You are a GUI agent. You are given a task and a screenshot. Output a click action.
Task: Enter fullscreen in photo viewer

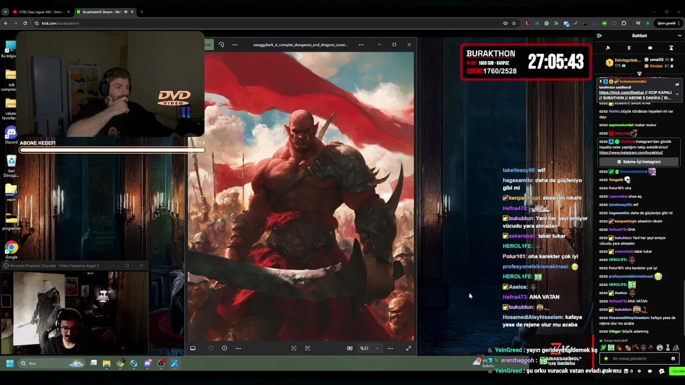[x=408, y=348]
